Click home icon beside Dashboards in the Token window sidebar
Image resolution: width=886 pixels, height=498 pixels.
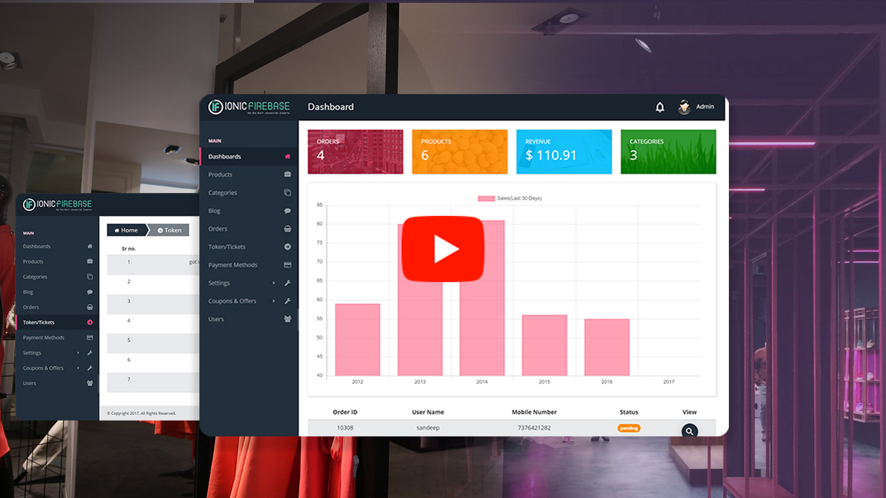tap(90, 246)
